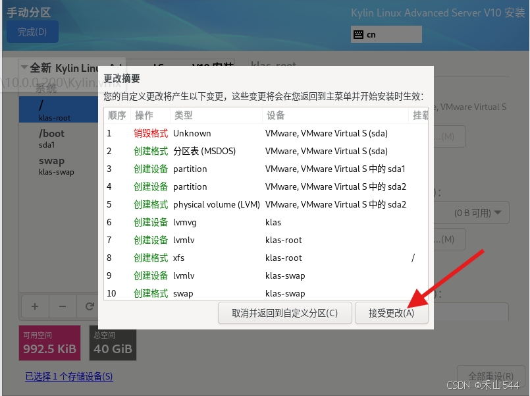Select row 9 lvmlv klas-swap
The image size is (530, 396).
(x=266, y=275)
